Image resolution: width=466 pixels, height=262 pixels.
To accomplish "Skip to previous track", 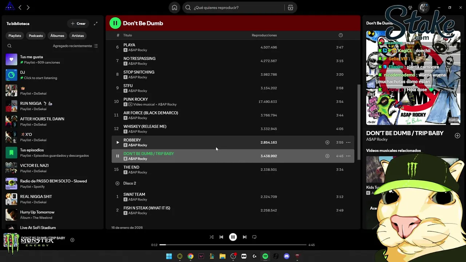I will [221, 237].
